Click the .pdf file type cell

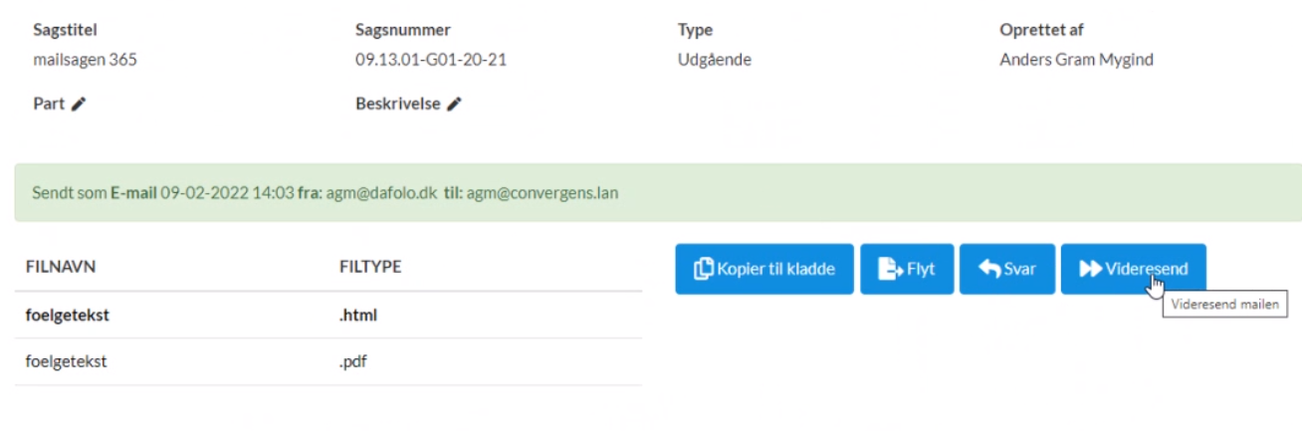[354, 362]
